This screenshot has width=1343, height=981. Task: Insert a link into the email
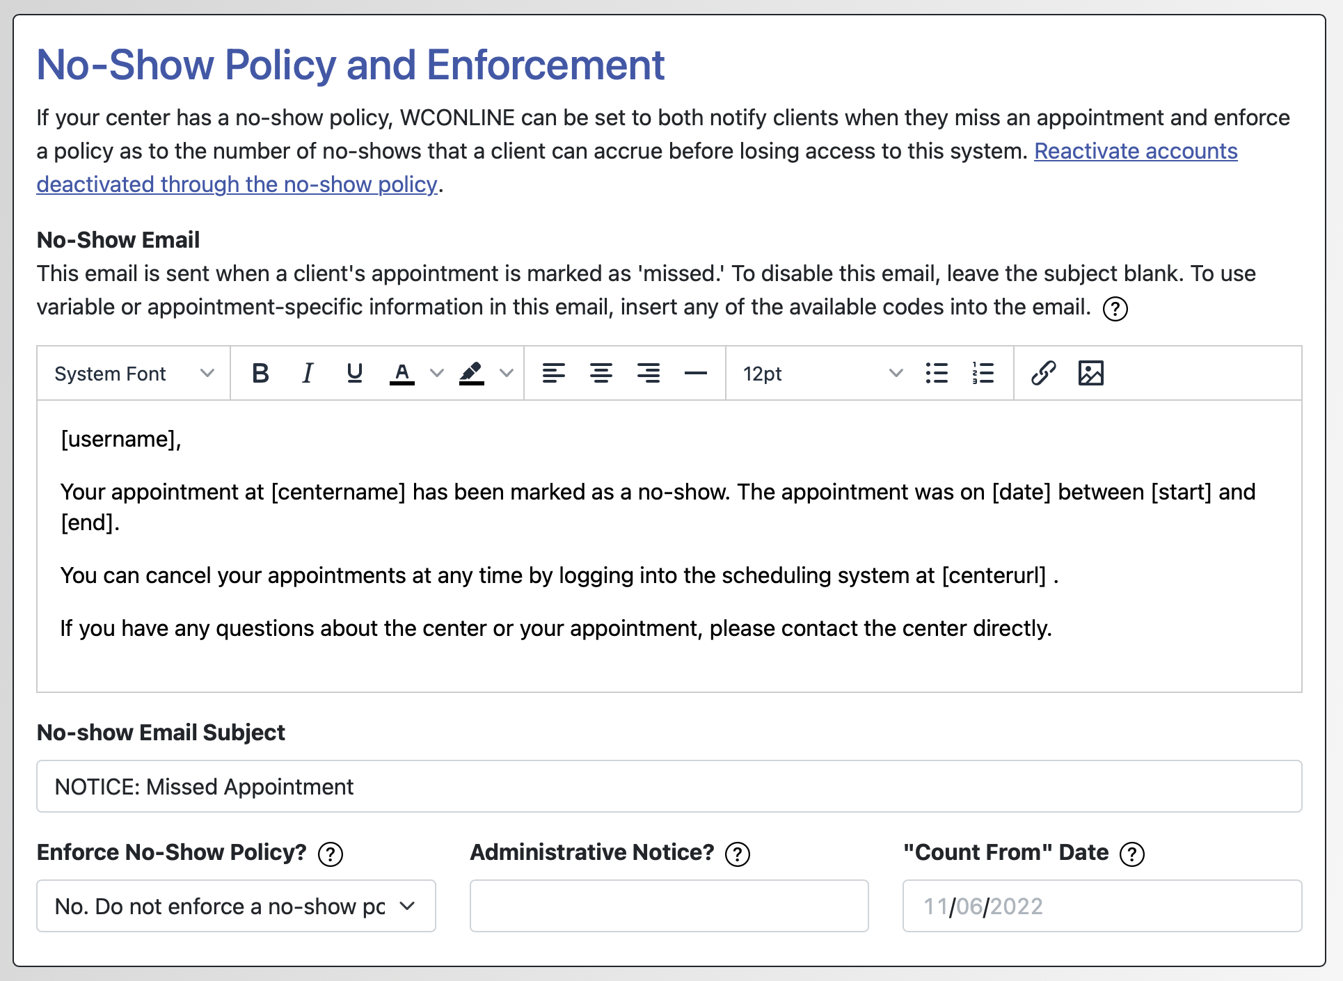1043,374
